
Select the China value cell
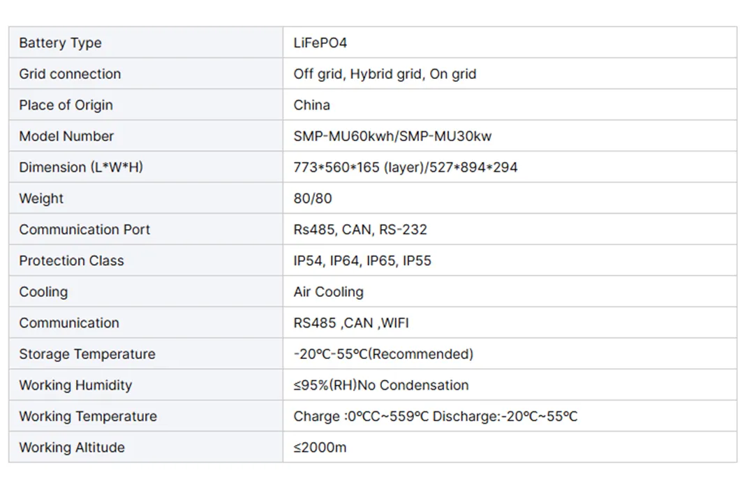coord(311,105)
